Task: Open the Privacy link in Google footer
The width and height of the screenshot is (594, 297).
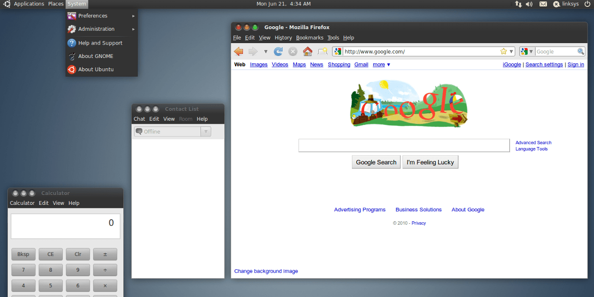Action: click(x=419, y=223)
